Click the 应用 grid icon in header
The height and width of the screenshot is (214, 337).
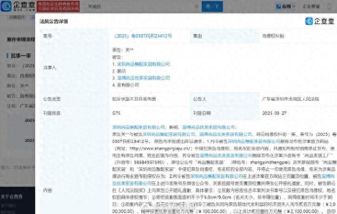click(279, 6)
